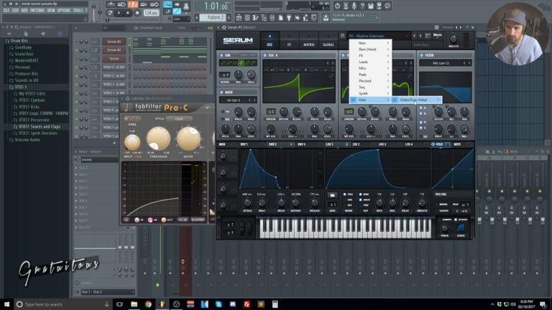552x310 pixels.
Task: Select the LFO 2 tab
Action: (x=356, y=144)
